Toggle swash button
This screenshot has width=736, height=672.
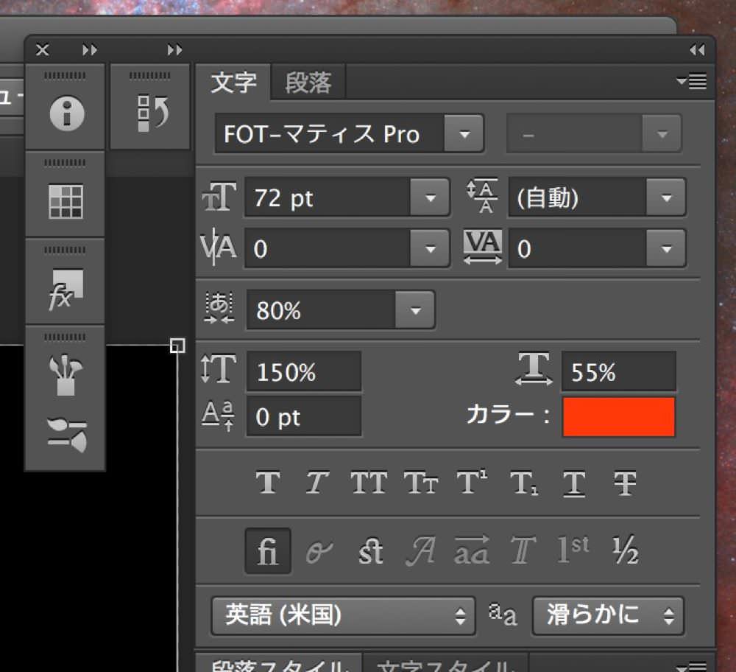point(420,550)
